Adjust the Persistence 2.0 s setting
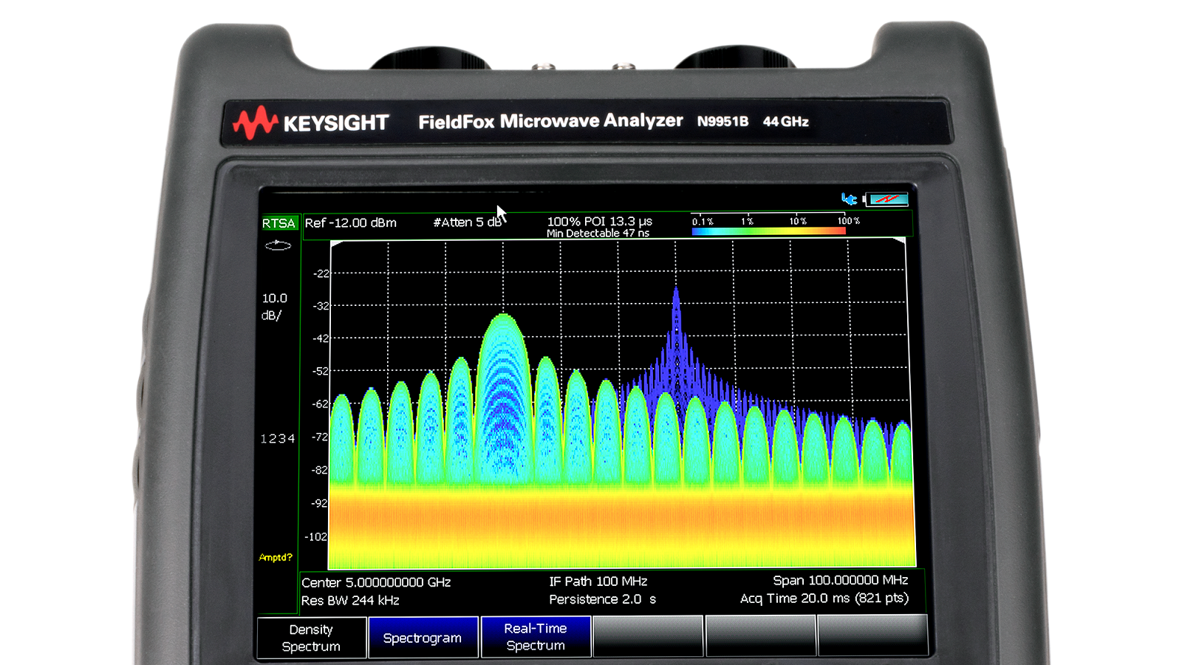This screenshot has height=665, width=1182. [x=602, y=599]
